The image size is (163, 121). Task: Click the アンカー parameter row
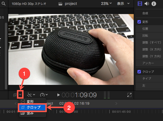pyautogui.click(x=150, y=63)
